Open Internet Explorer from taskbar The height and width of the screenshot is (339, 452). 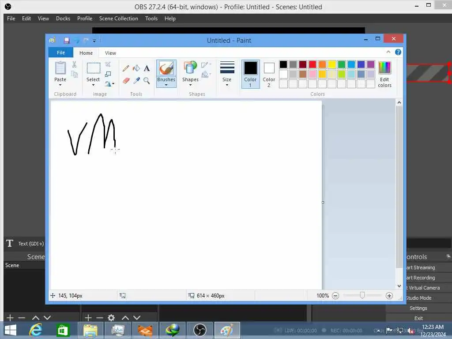point(36,330)
